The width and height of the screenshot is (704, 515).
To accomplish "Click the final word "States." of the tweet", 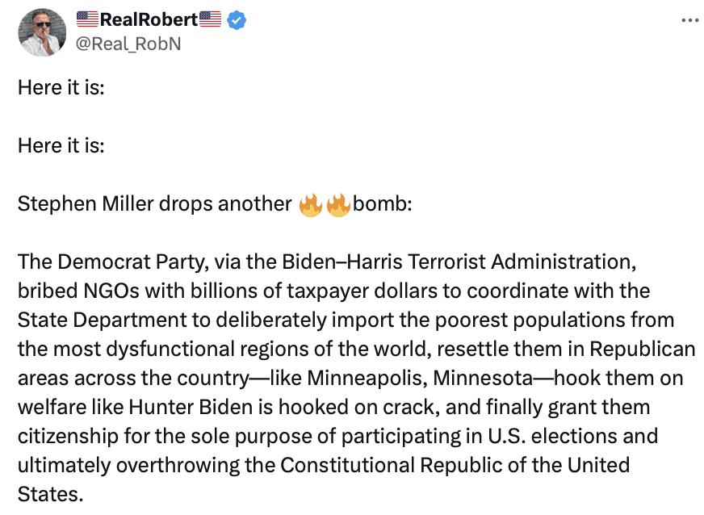I will tap(51, 495).
